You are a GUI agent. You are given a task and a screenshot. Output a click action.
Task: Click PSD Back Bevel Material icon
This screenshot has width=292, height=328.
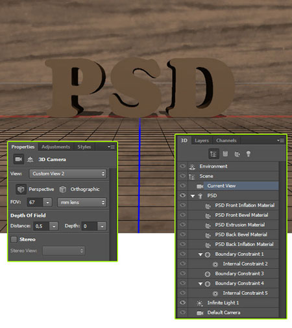pyautogui.click(x=208, y=235)
